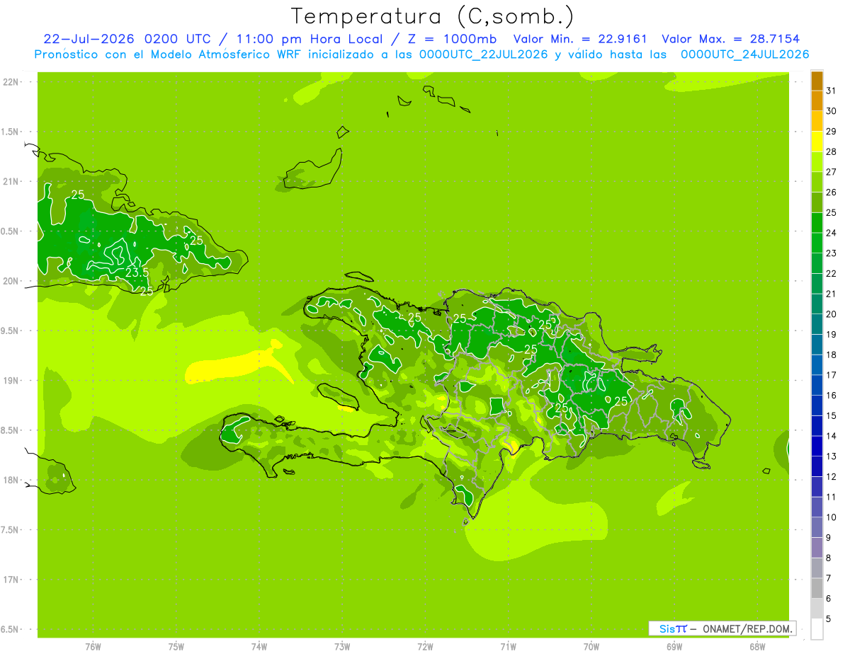This screenshot has width=850, height=656.
Task: Click the "70W" longitude label
Action: coord(591,647)
